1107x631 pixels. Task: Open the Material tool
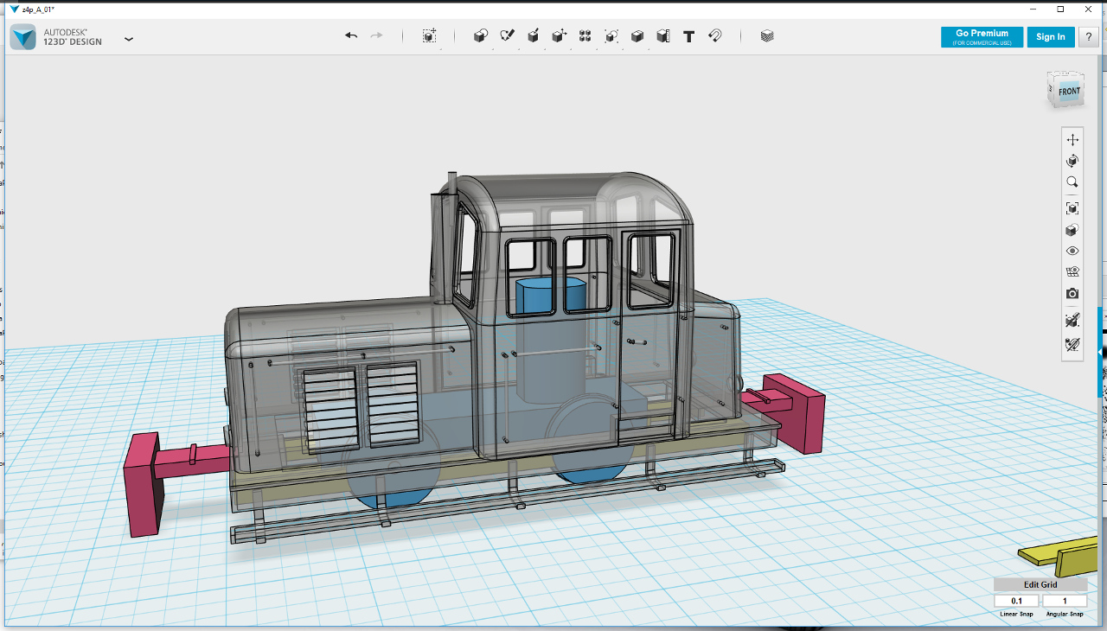[x=767, y=36]
